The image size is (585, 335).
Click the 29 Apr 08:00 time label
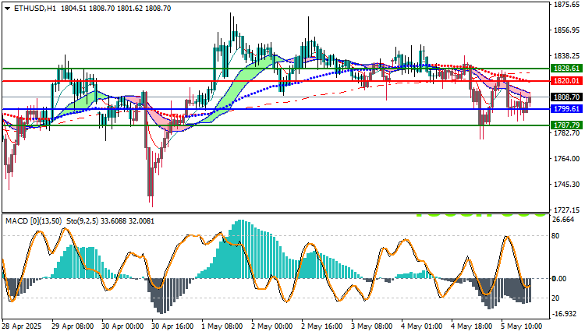[73, 326]
